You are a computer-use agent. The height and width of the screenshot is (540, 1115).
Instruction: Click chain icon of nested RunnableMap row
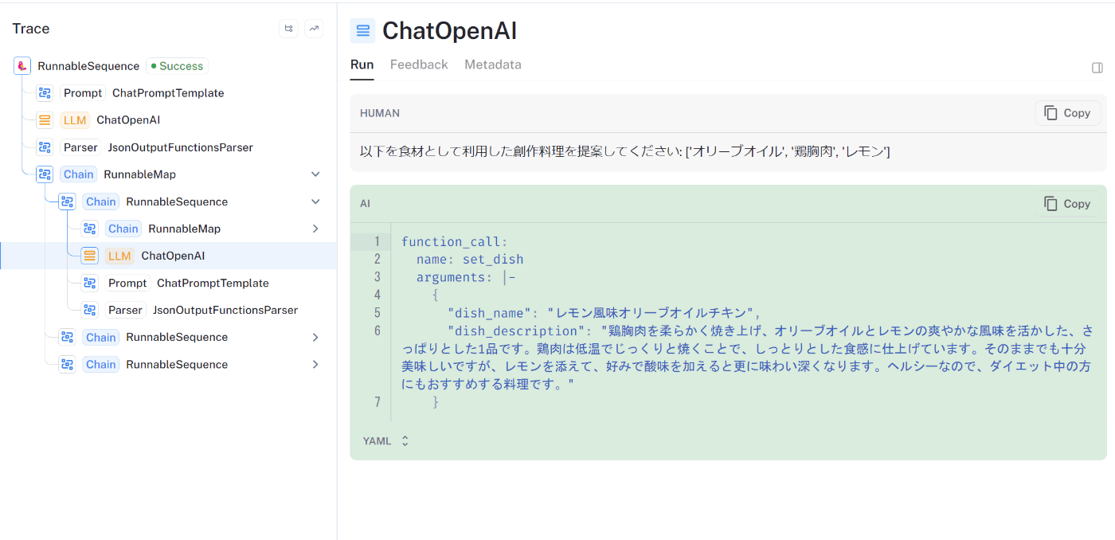tap(89, 229)
